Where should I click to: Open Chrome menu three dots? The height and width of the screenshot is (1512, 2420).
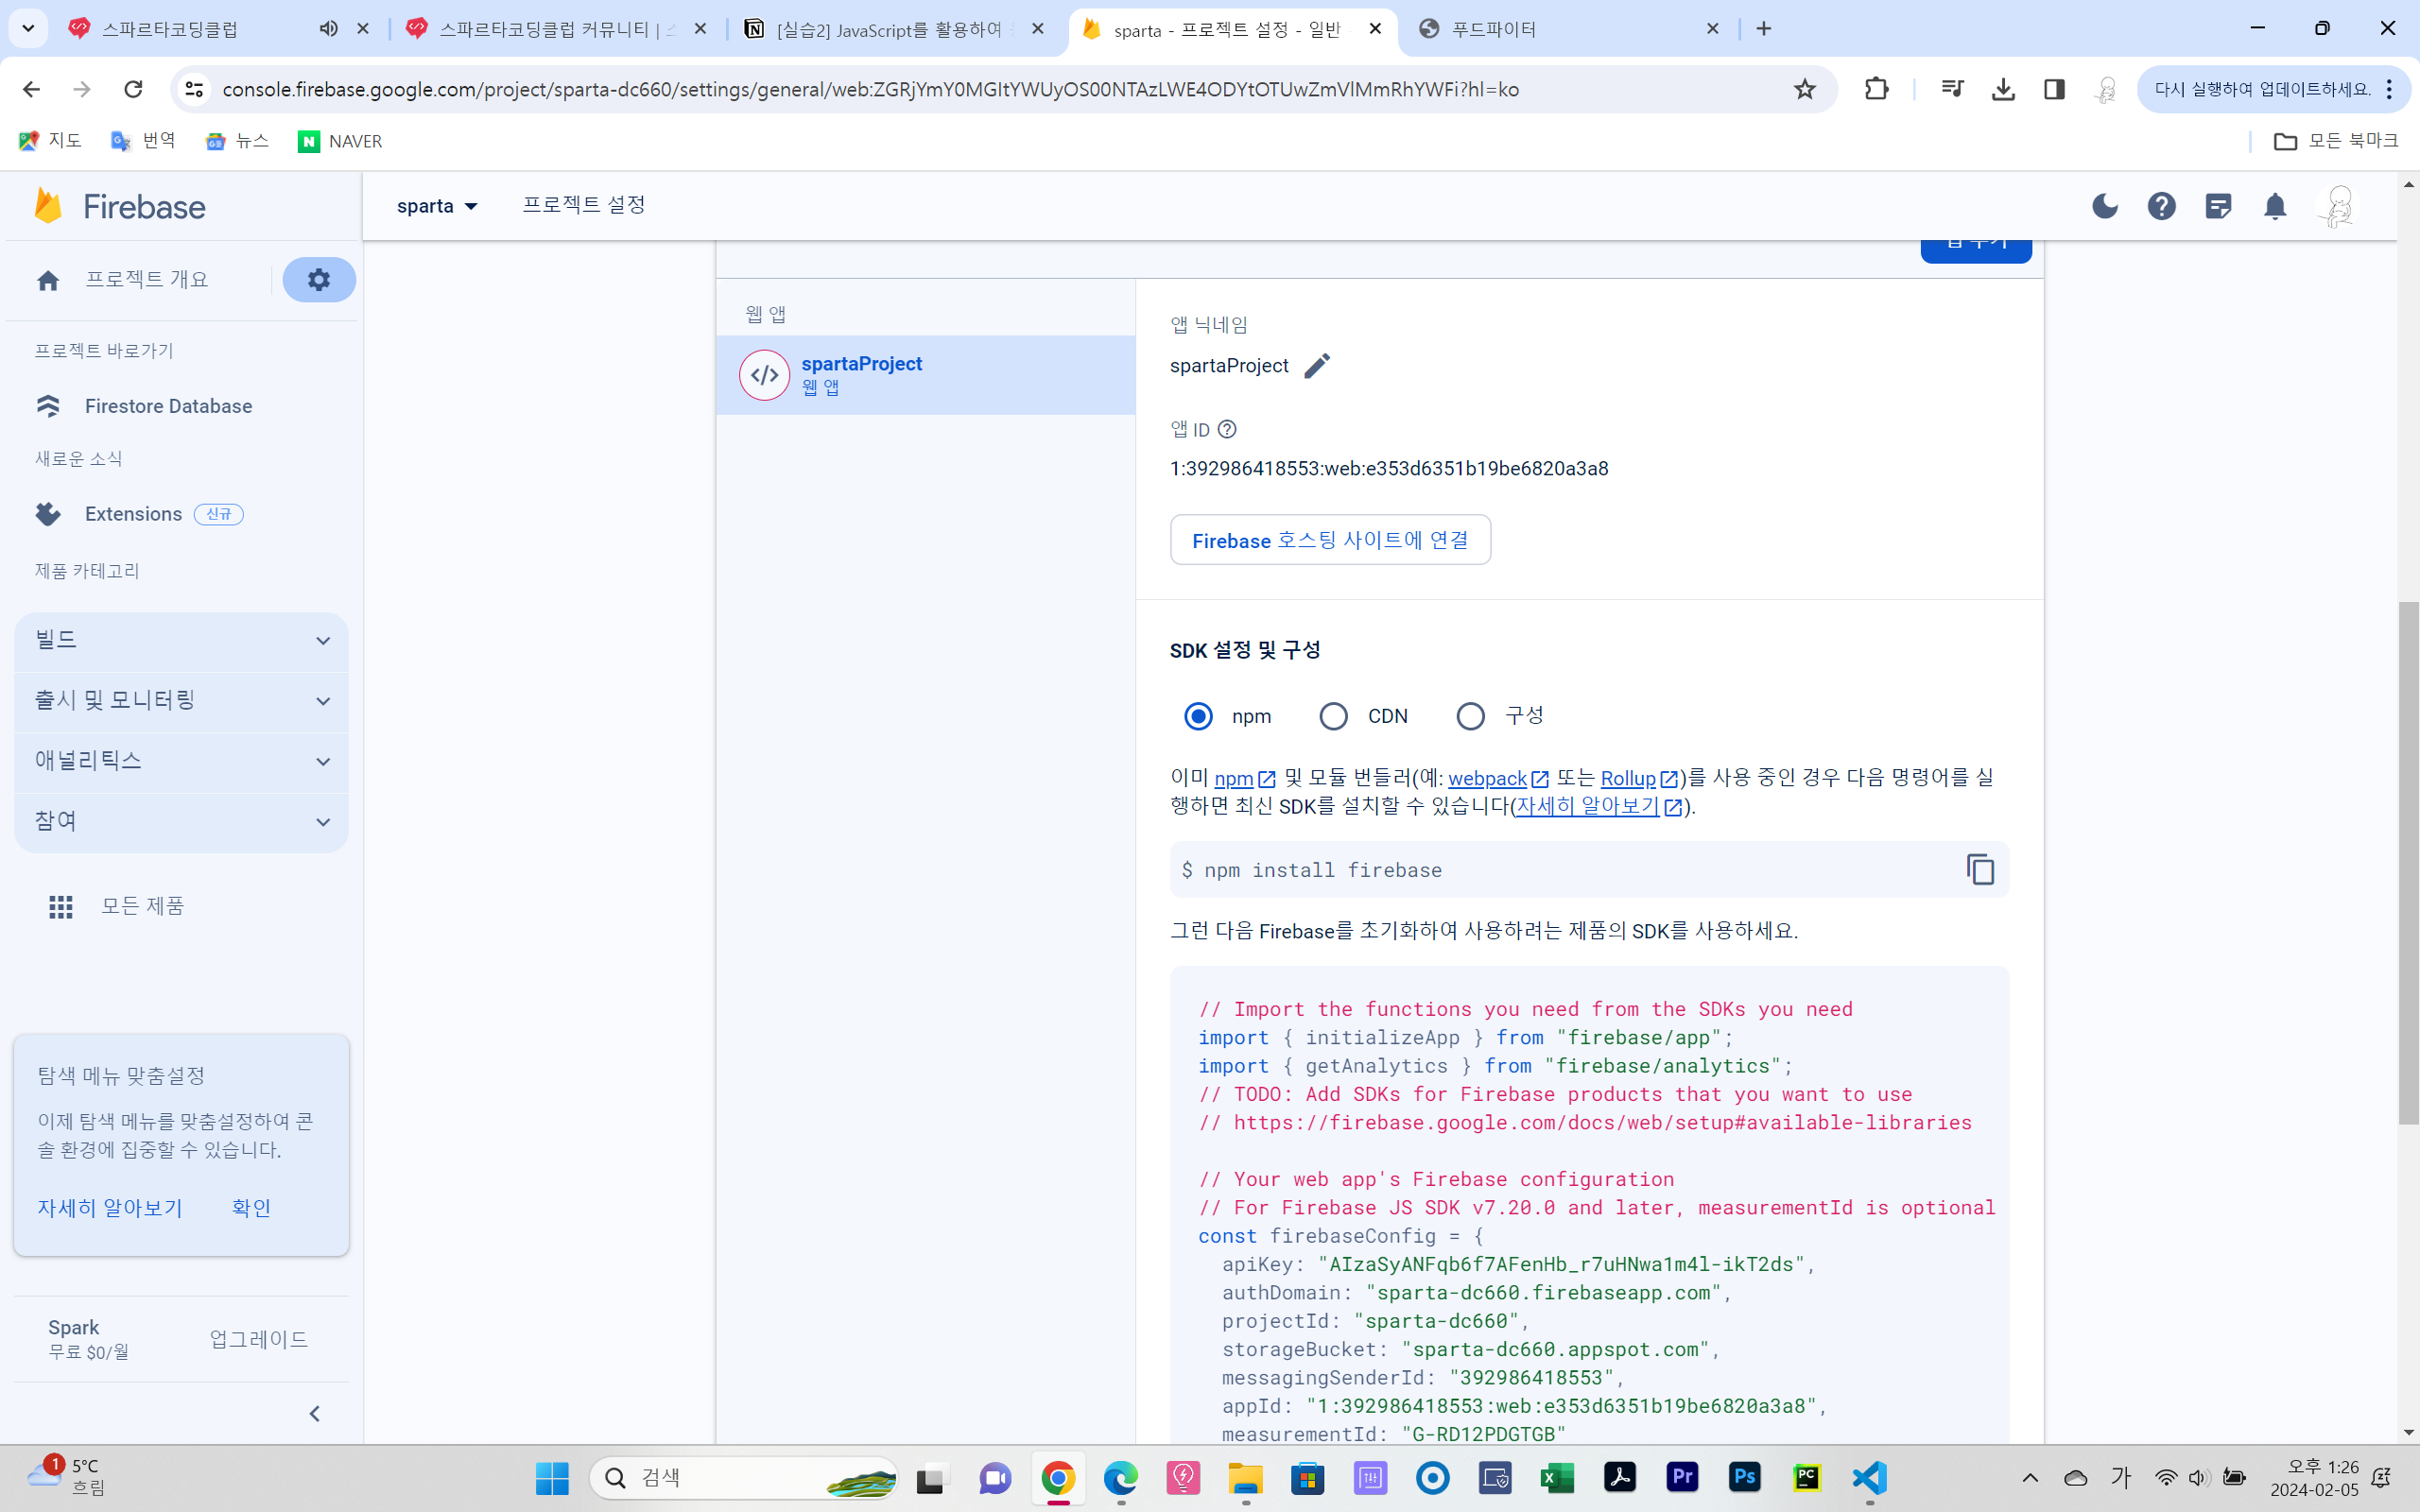pos(2390,89)
